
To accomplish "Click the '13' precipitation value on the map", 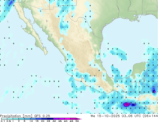I will [x=131, y=103].
